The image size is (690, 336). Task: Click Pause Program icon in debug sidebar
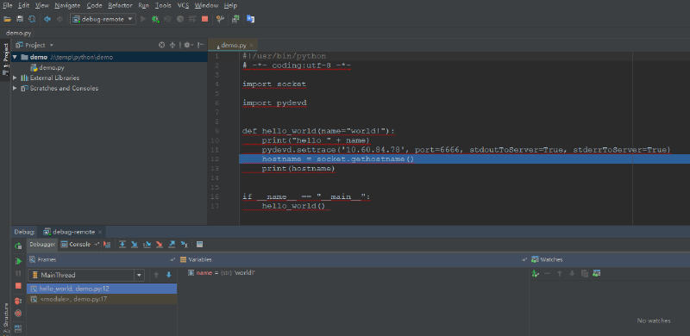(x=18, y=273)
